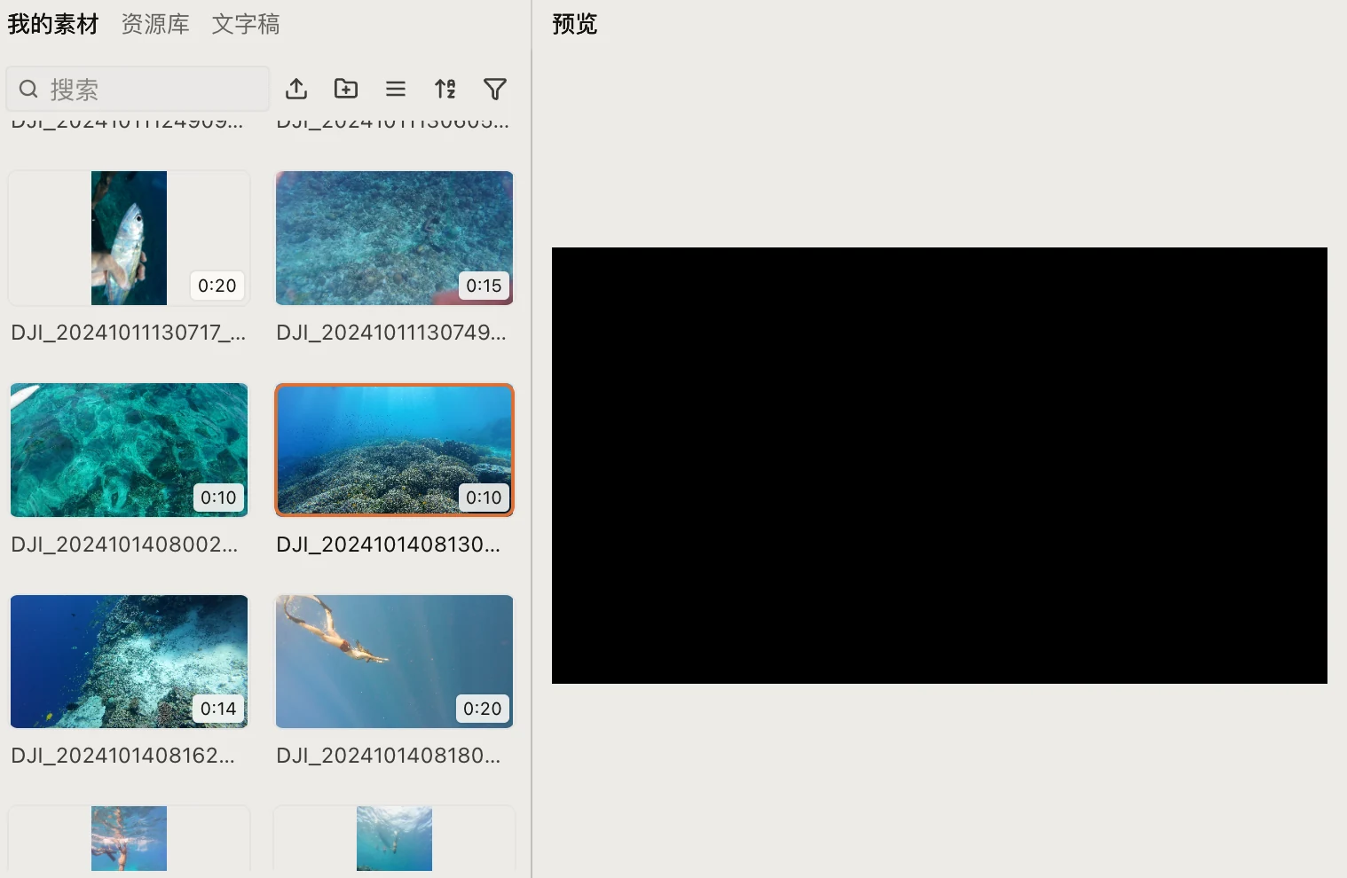Click the 预览 panel title

[575, 24]
